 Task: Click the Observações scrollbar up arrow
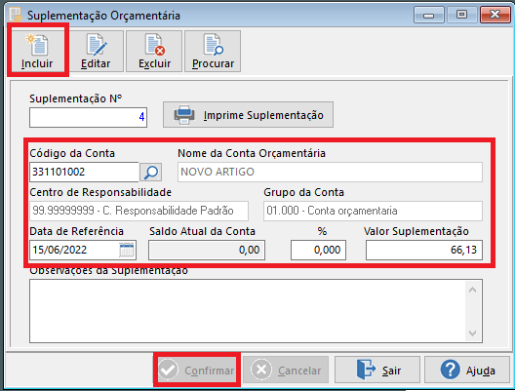[473, 290]
